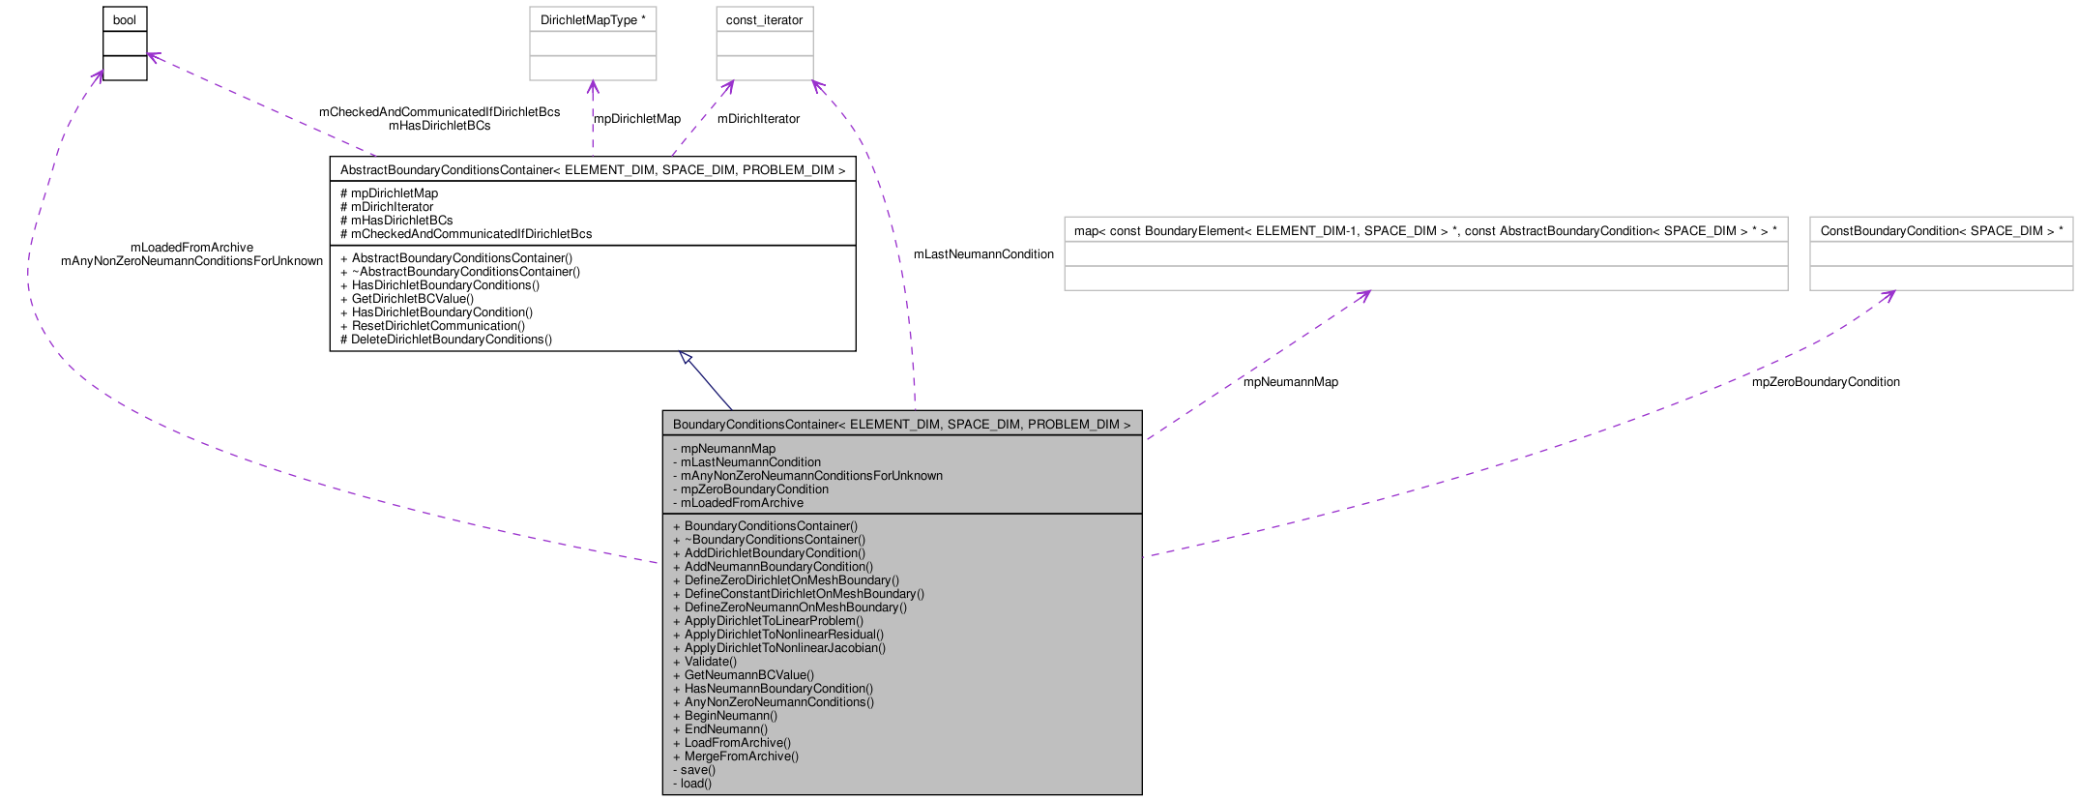This screenshot has width=2078, height=800.
Task: Click the - mpNeumannMap attribute
Action: (x=724, y=449)
